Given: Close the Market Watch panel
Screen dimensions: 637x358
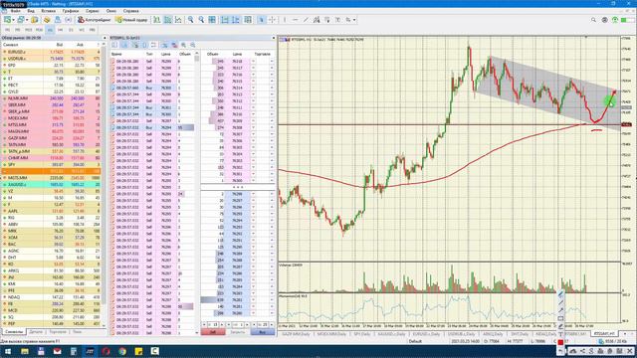Looking at the screenshot, I should pos(105,38).
